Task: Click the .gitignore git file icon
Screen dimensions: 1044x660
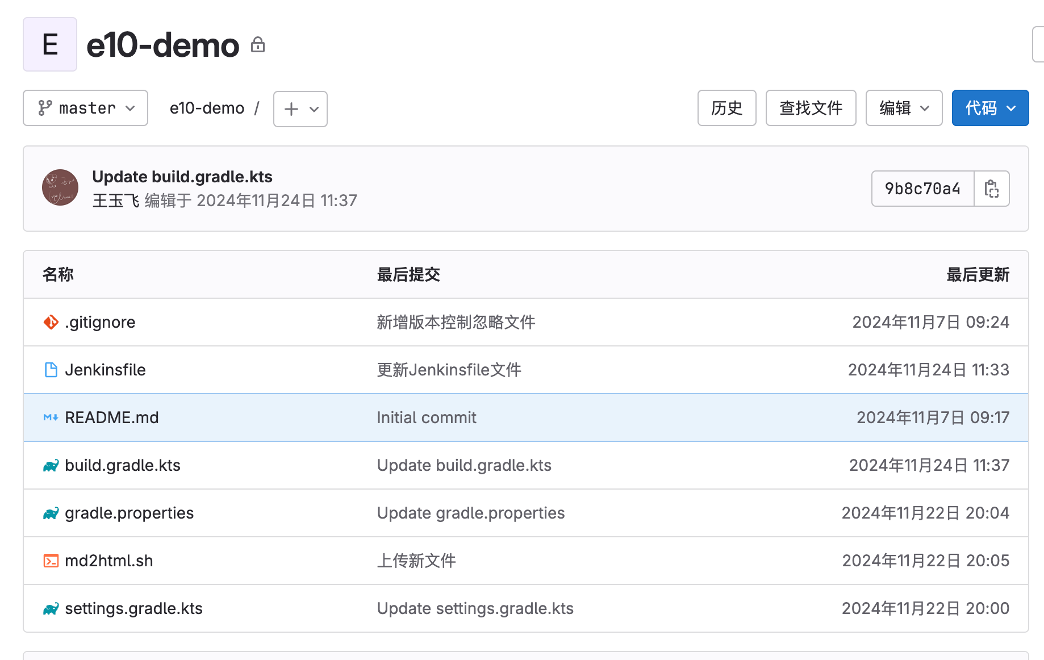Action: pyautogui.click(x=51, y=322)
